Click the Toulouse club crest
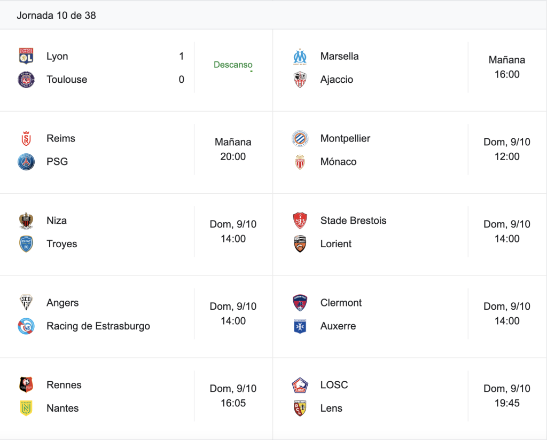 26,80
